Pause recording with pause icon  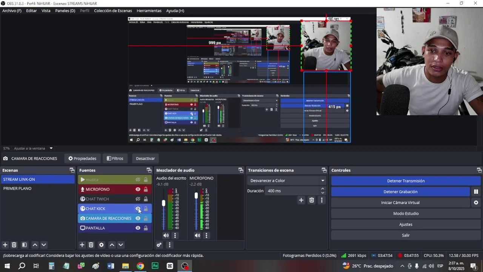coord(476,192)
